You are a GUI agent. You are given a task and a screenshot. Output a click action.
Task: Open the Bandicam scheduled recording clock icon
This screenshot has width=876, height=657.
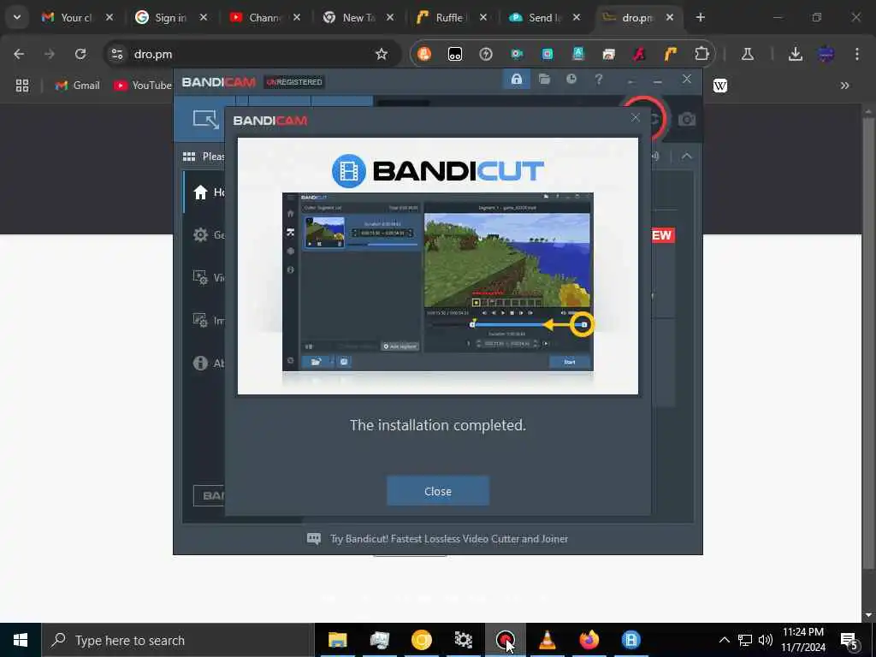click(x=571, y=80)
